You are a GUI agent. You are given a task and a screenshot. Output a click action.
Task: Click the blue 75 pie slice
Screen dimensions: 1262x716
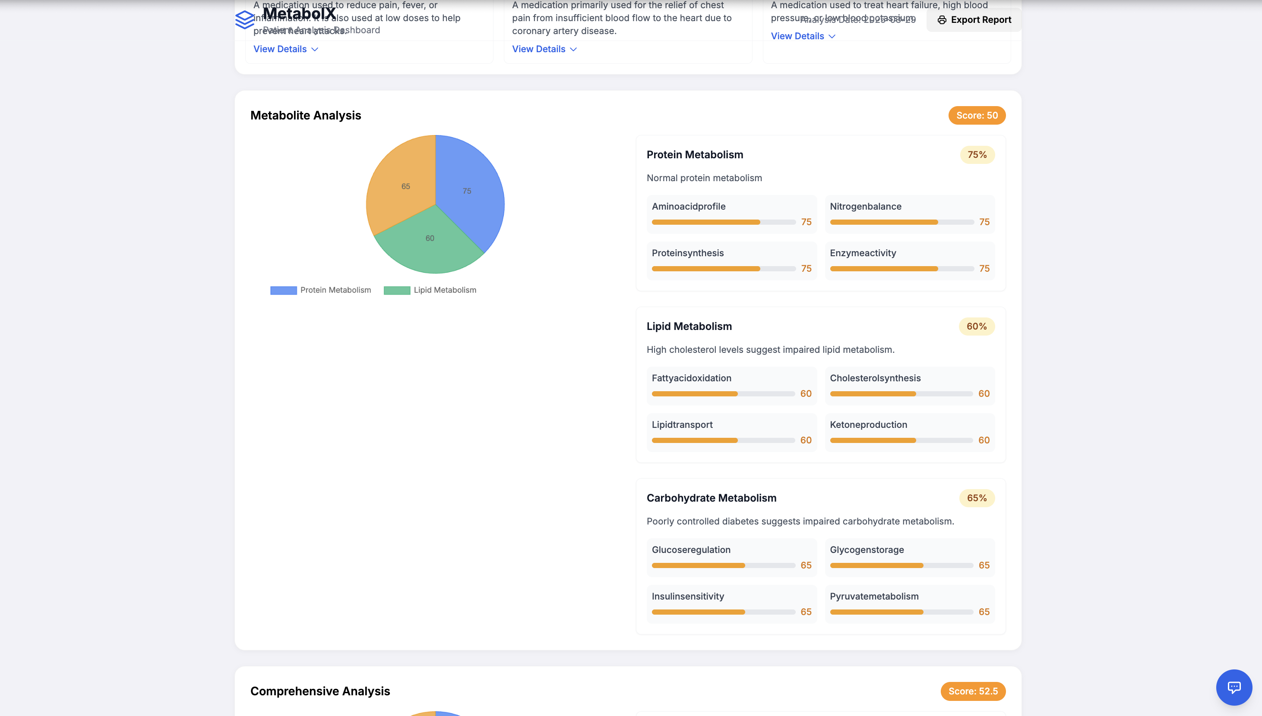pyautogui.click(x=468, y=192)
